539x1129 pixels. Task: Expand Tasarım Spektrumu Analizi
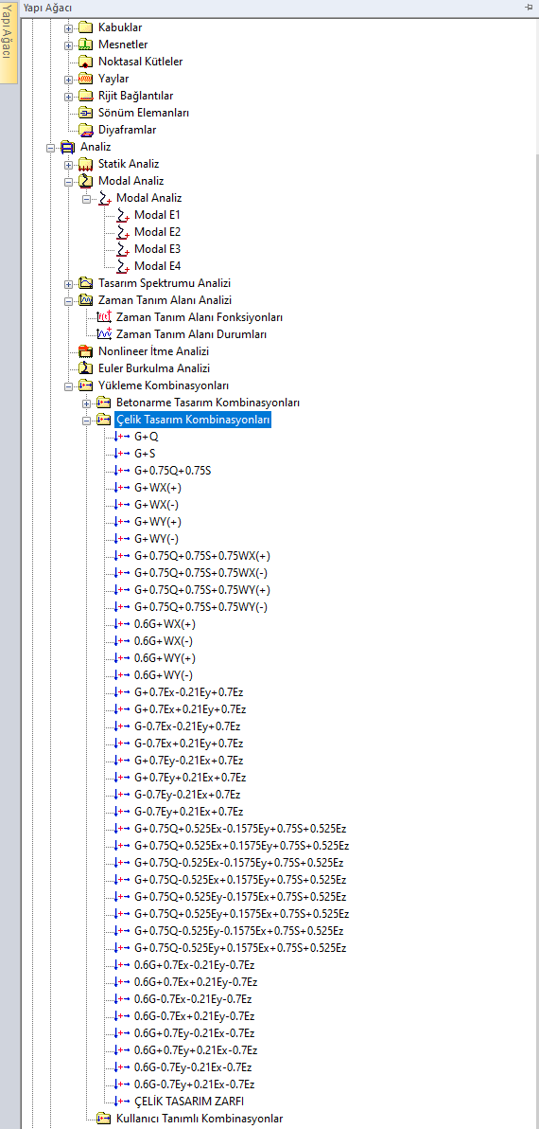tap(69, 284)
